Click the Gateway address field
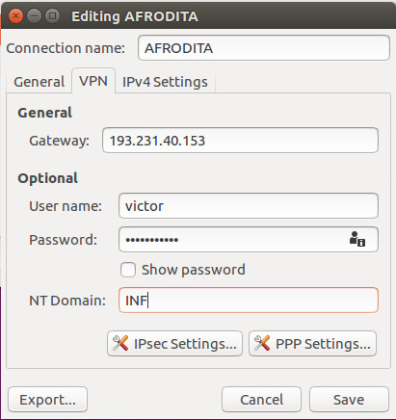The width and height of the screenshot is (396, 420). pos(240,141)
